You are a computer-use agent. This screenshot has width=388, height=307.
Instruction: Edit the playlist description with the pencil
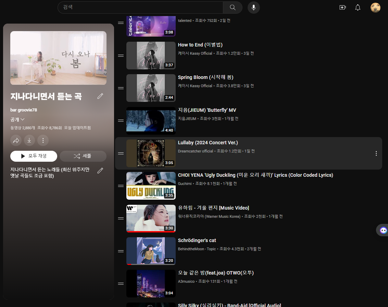100,170
